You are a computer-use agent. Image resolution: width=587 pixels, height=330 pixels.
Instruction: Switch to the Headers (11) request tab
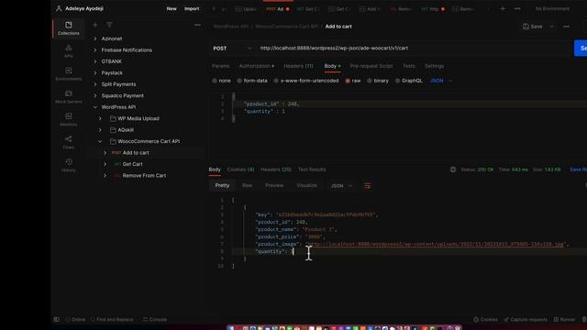pyautogui.click(x=298, y=66)
